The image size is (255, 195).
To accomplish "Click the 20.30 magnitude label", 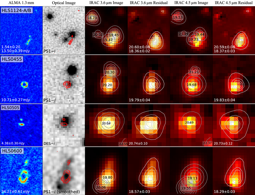I will click(109, 72).
